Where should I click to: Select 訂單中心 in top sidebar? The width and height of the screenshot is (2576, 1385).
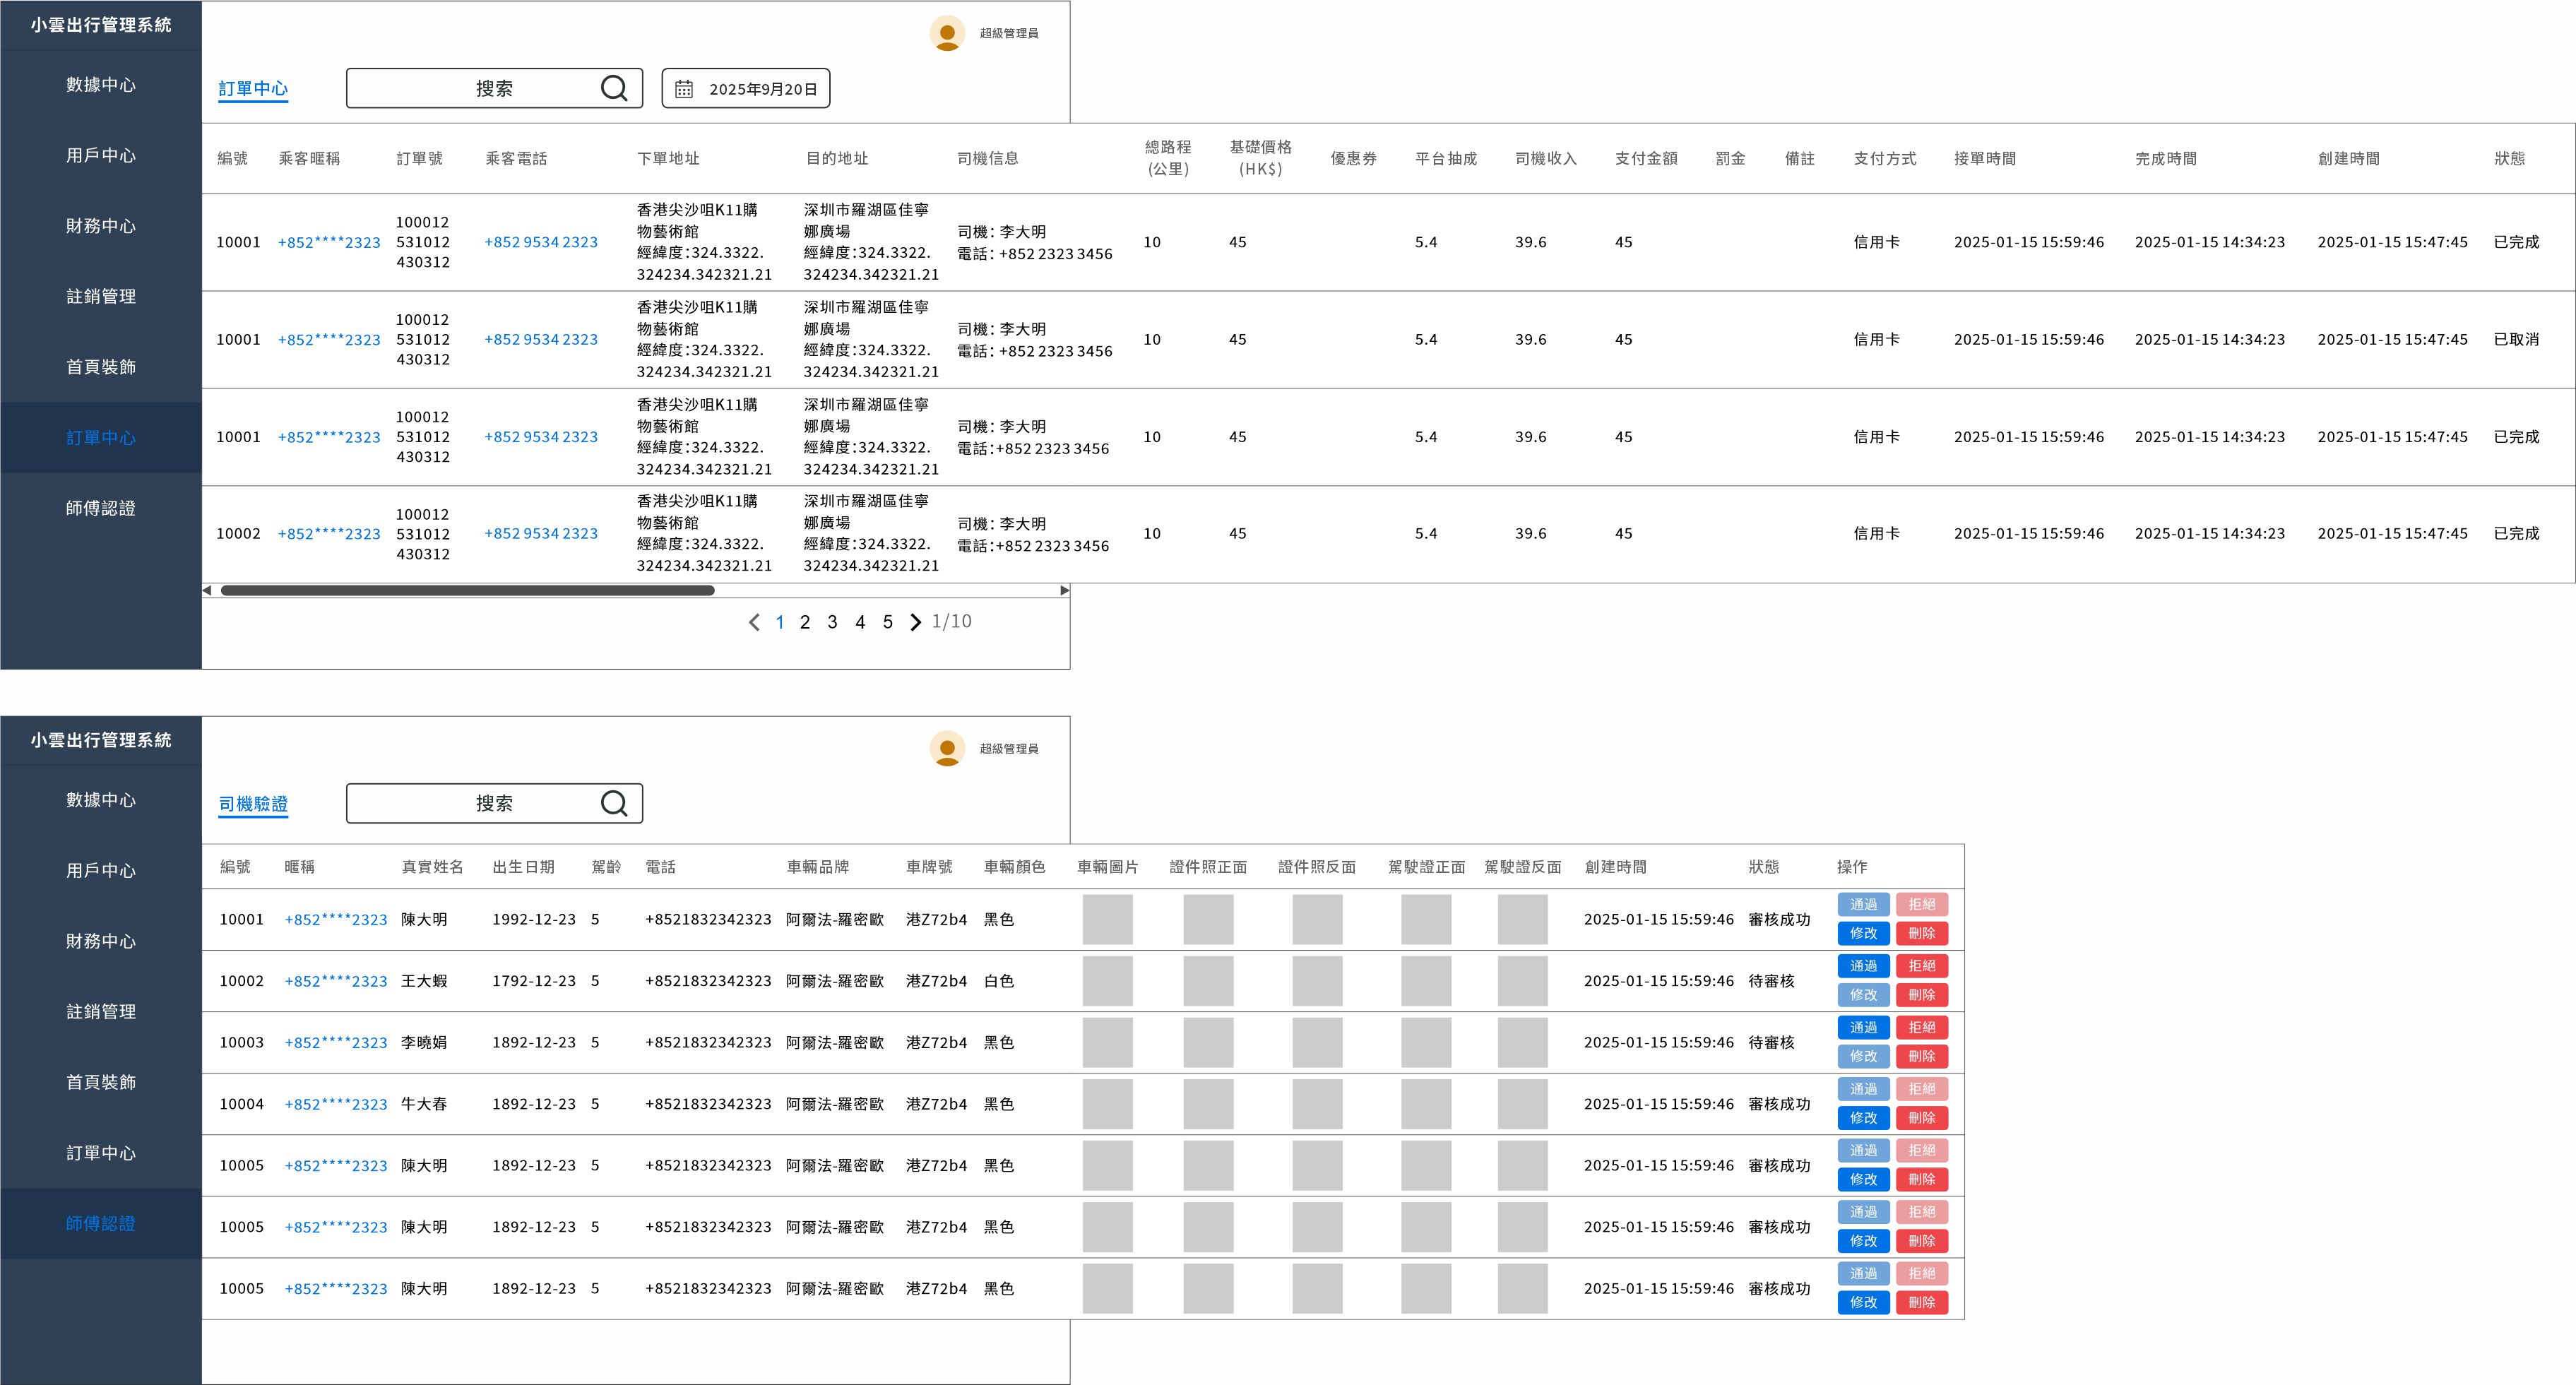click(x=100, y=438)
